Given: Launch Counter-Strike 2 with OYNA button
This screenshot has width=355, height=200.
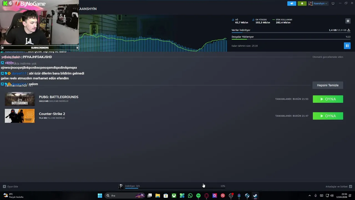Looking at the screenshot, I should pyautogui.click(x=328, y=116).
